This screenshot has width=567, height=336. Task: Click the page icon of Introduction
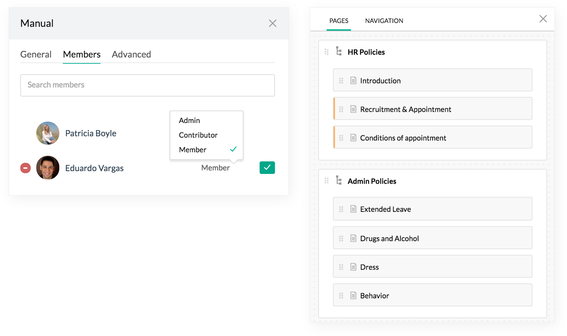click(x=353, y=81)
